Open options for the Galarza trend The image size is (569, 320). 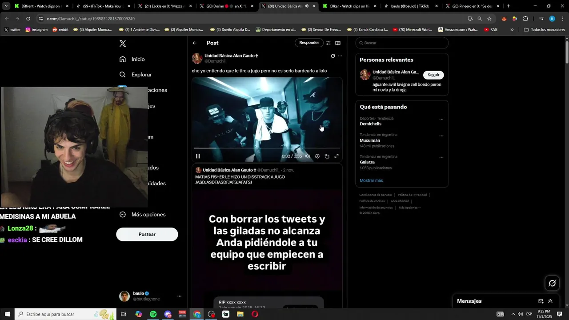tap(441, 157)
